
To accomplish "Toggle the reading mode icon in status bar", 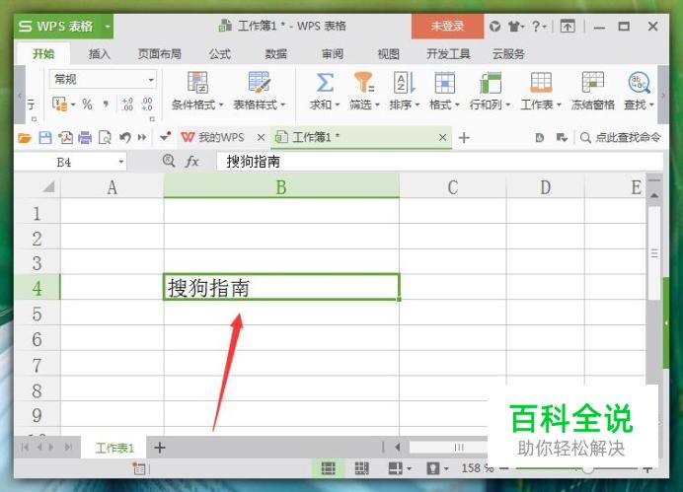I will click(395, 468).
